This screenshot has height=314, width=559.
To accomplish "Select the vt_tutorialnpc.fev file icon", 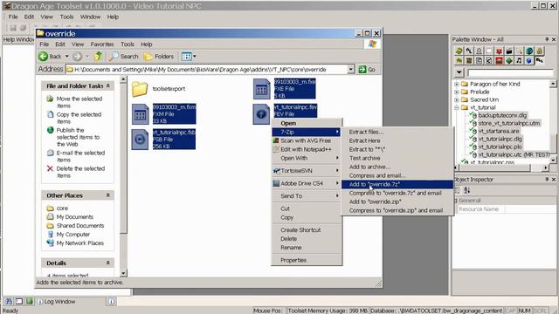I will (x=261, y=114).
